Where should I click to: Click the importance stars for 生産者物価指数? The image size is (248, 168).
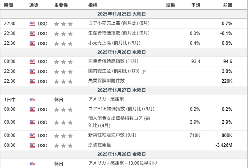coord(63,33)
